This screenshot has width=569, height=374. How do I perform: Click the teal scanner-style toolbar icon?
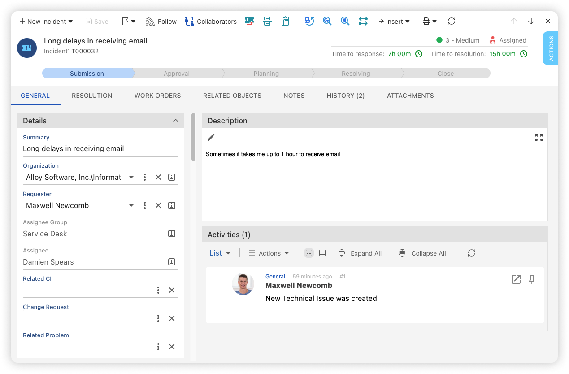(267, 21)
